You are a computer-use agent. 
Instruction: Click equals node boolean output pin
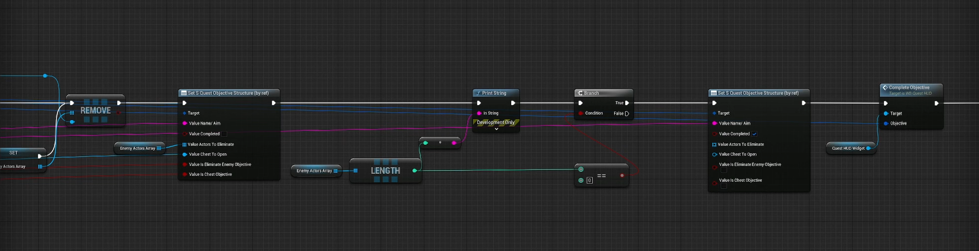[622, 175]
